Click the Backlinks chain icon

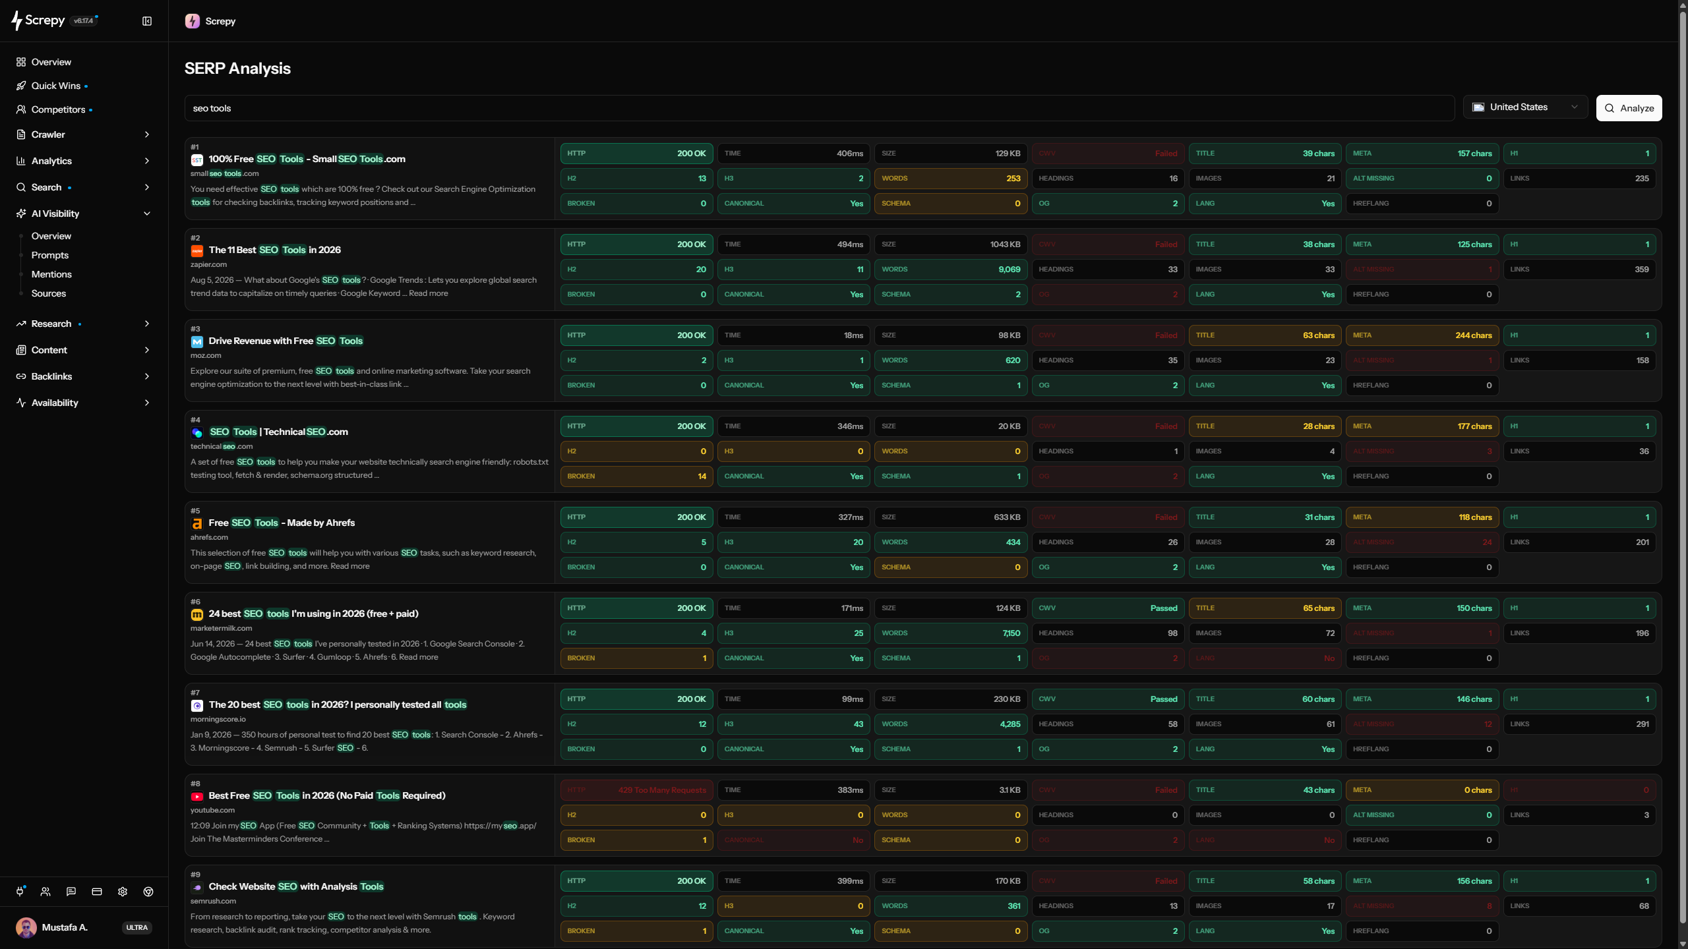coord(21,376)
